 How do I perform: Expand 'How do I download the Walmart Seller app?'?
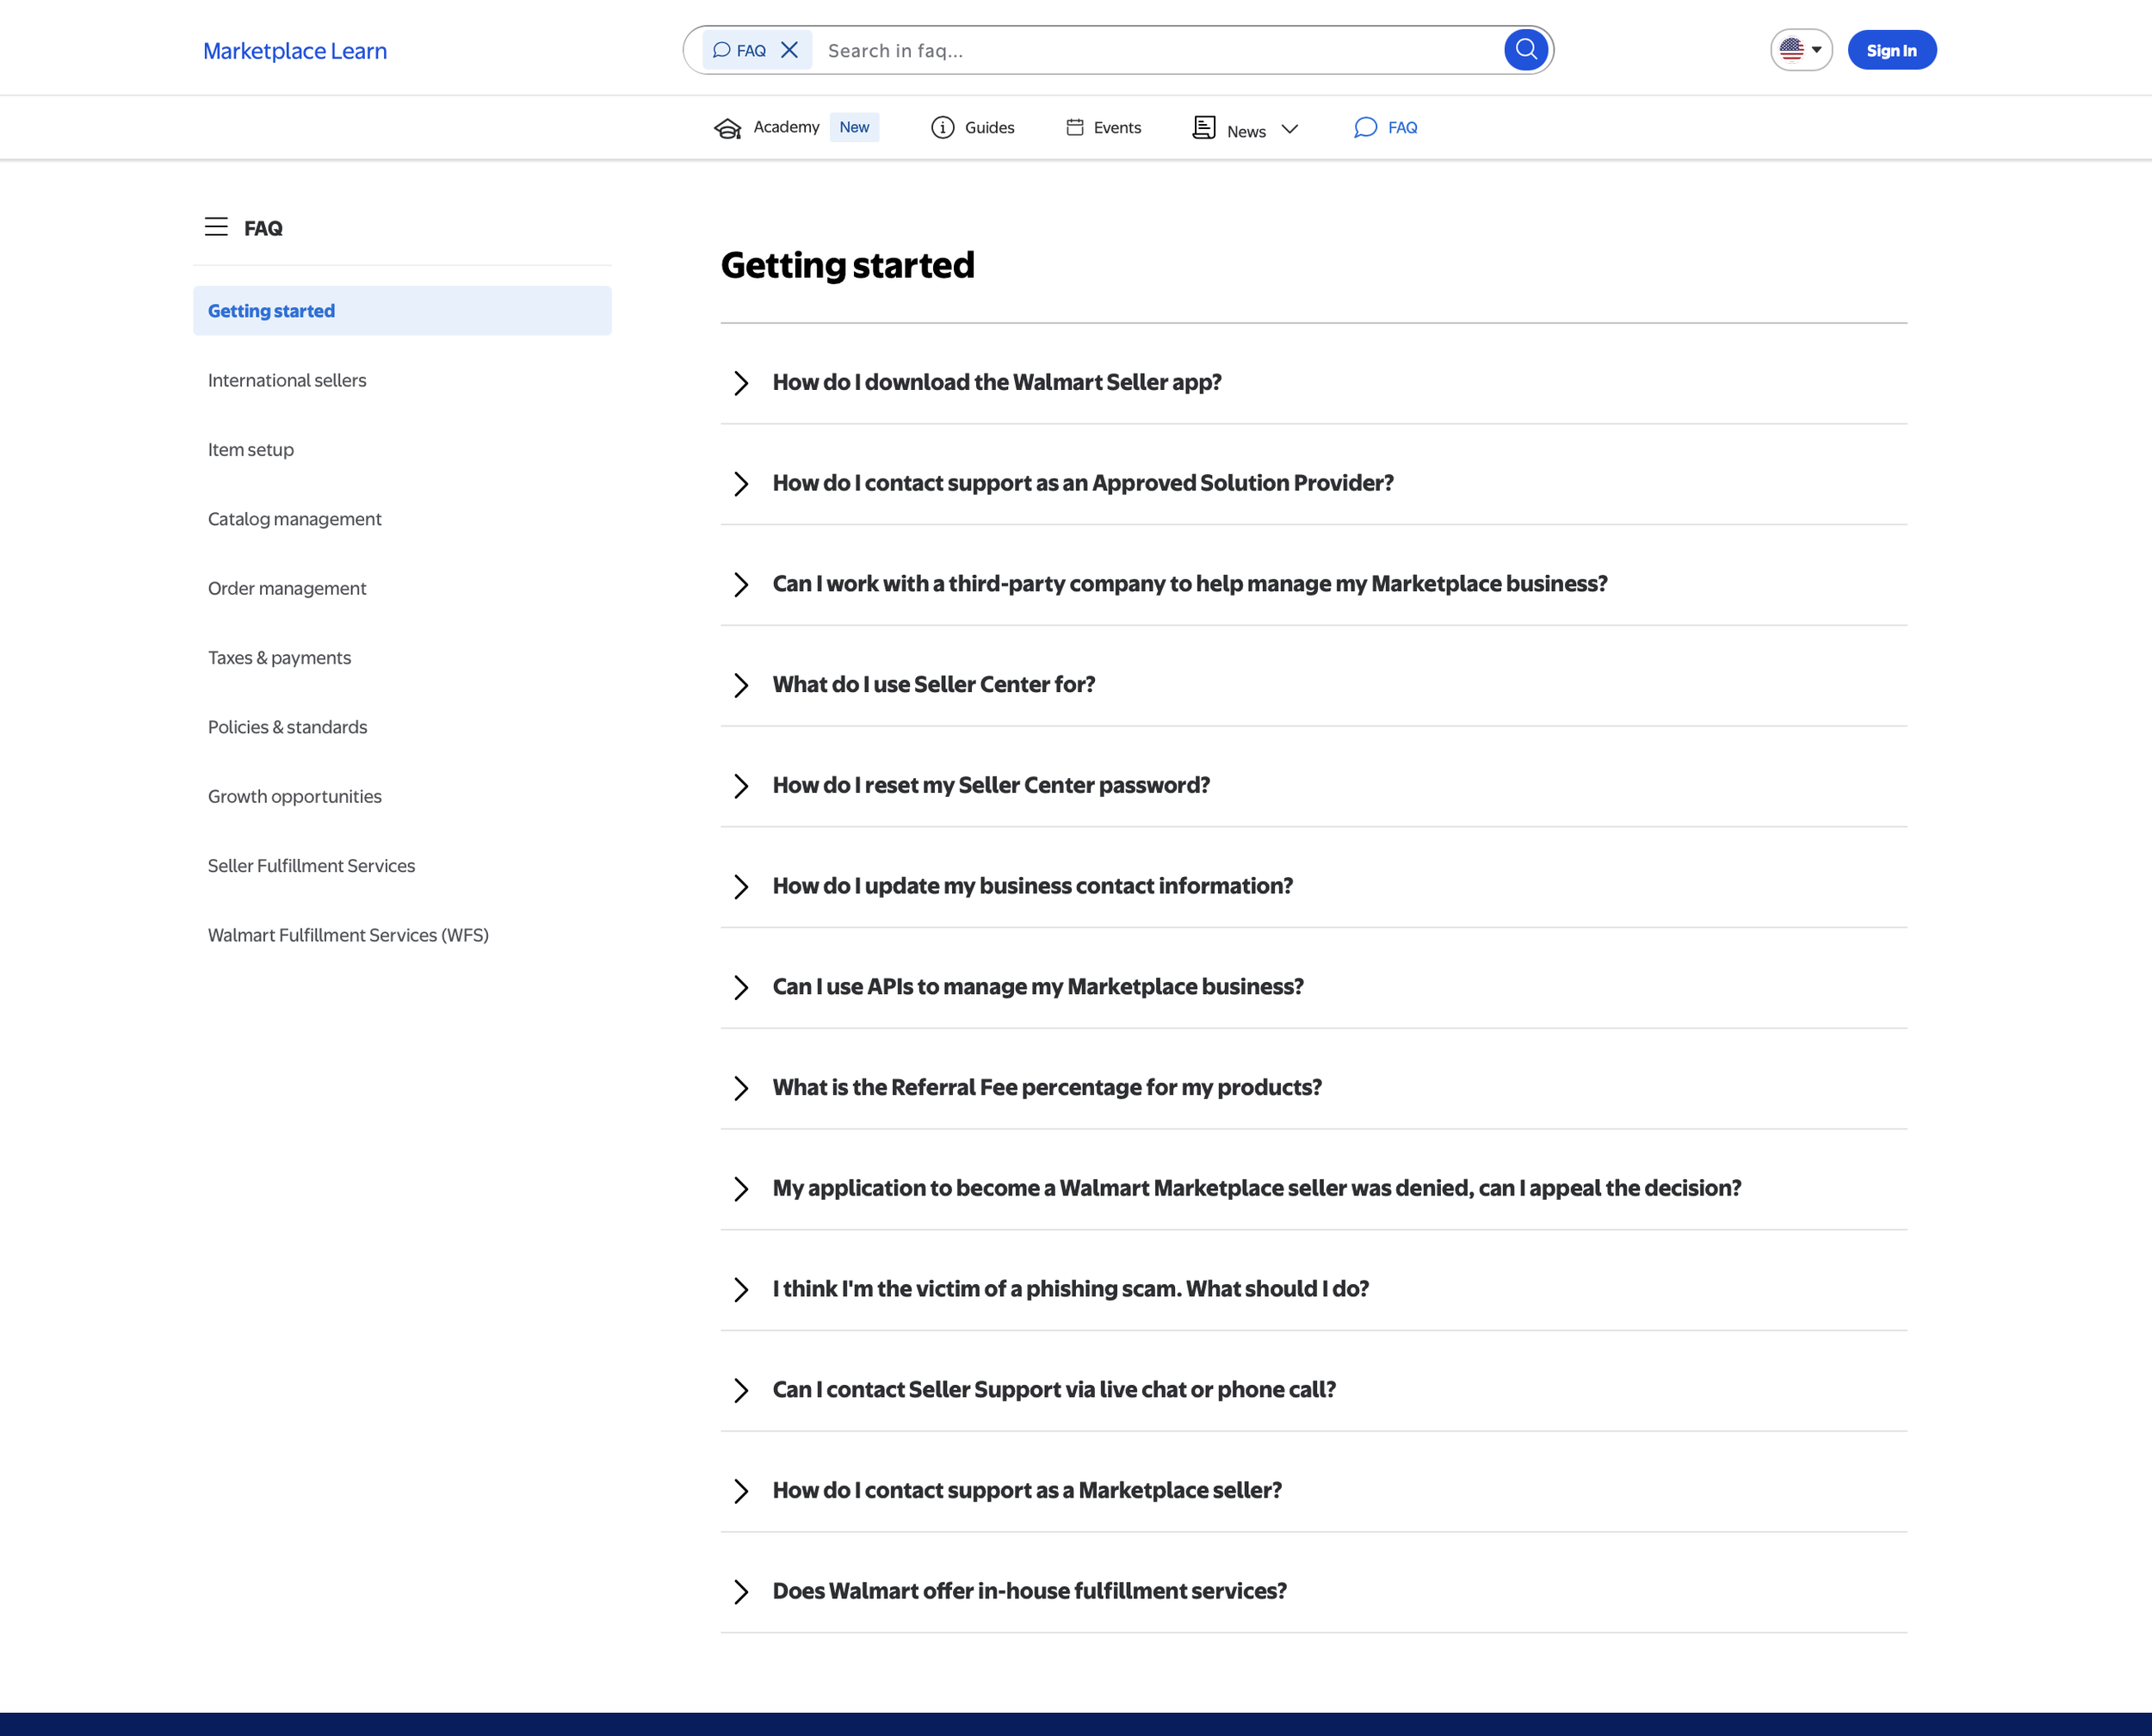coord(741,383)
